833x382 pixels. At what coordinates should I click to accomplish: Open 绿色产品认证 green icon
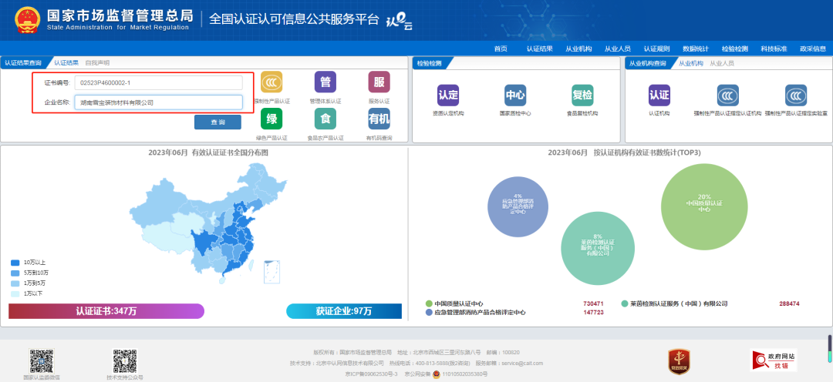click(271, 119)
